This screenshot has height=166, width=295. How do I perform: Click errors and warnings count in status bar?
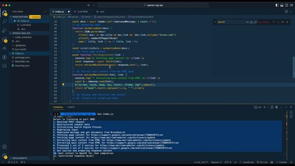coord(13,162)
